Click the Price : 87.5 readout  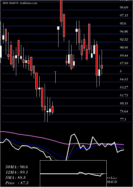point(17,183)
